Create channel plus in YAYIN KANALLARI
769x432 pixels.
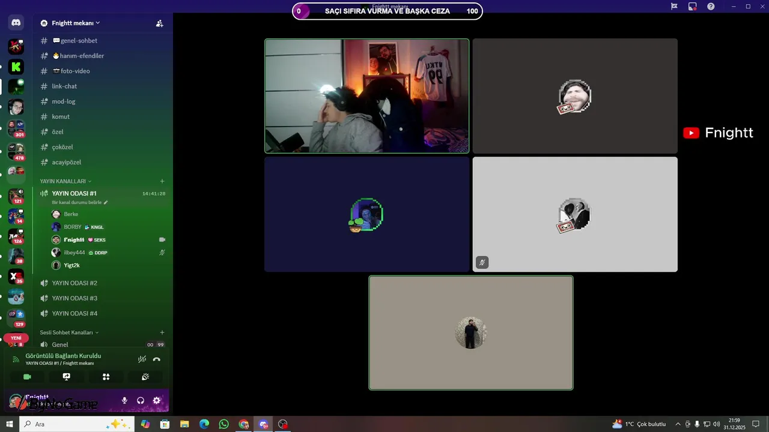click(162, 181)
